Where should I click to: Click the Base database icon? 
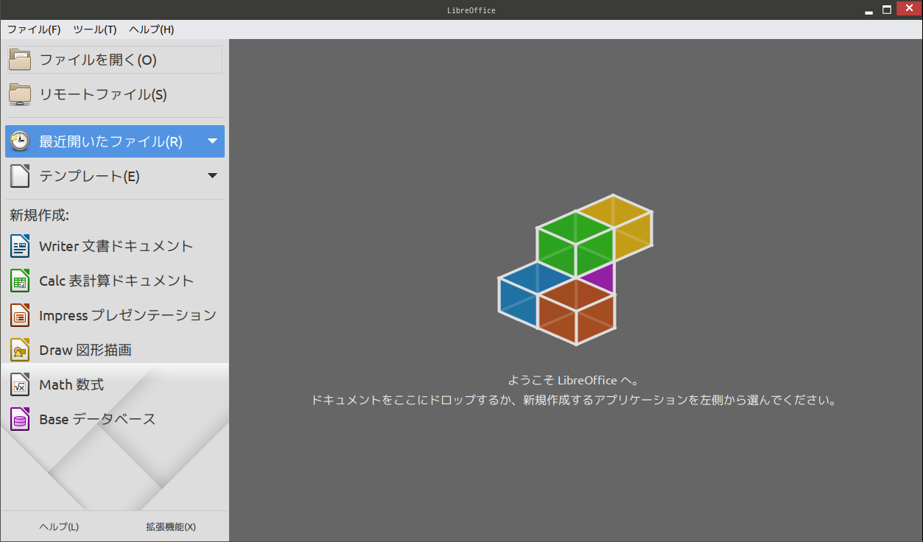pyautogui.click(x=20, y=419)
